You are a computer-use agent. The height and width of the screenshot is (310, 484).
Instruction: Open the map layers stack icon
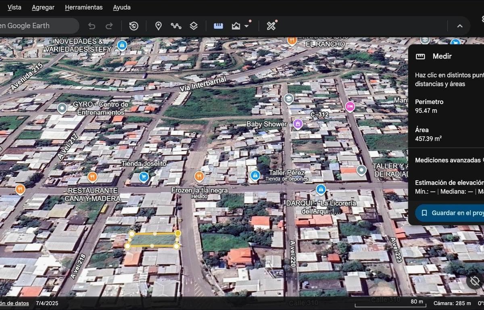194,26
